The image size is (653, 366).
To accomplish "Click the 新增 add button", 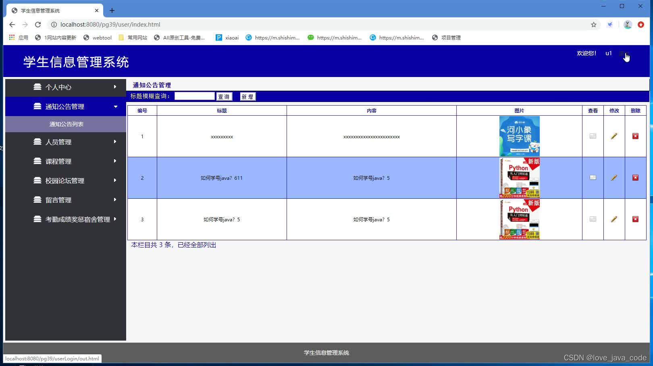I will [247, 96].
